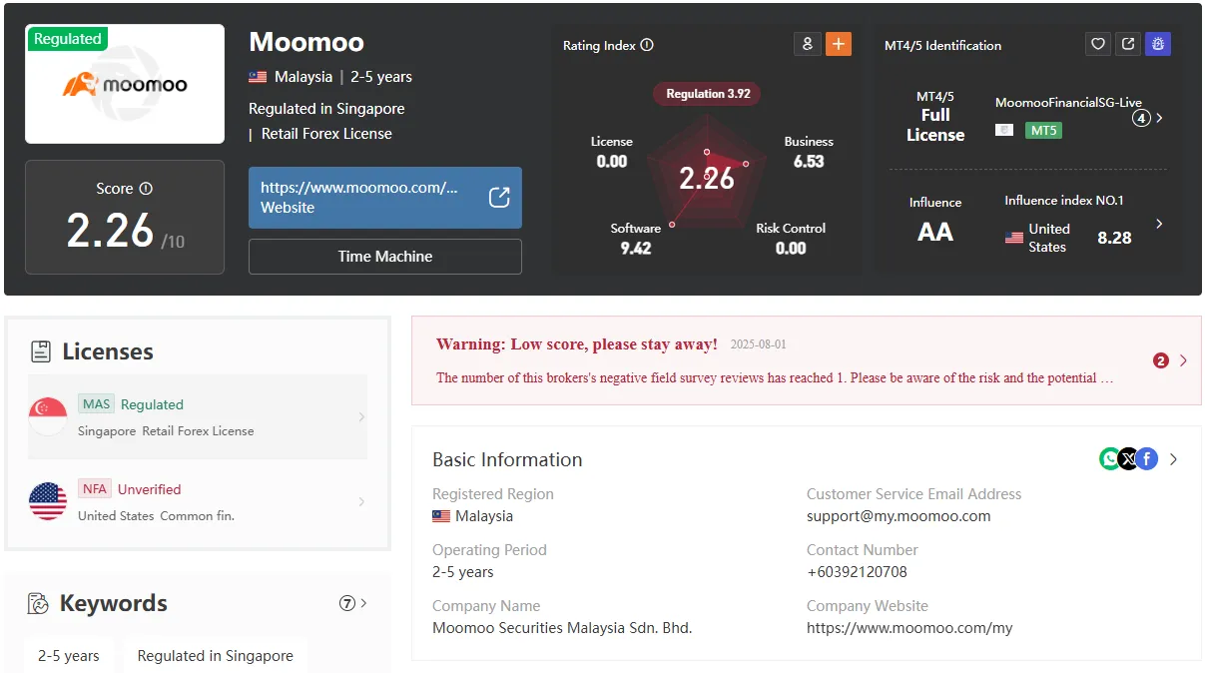Click the green MT5 badge
Viewport: 1205px width, 673px height.
click(1043, 131)
